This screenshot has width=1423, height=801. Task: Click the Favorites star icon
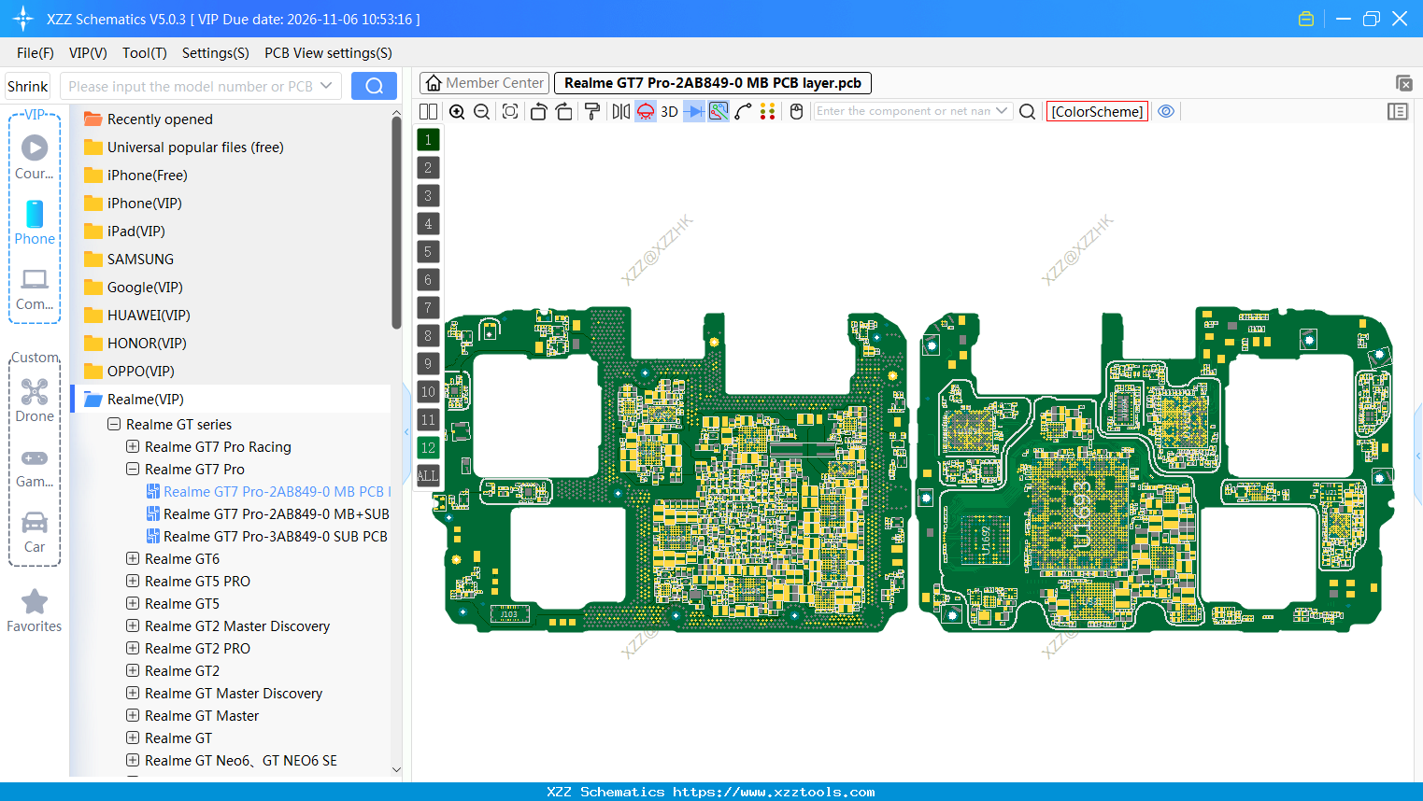tap(34, 602)
